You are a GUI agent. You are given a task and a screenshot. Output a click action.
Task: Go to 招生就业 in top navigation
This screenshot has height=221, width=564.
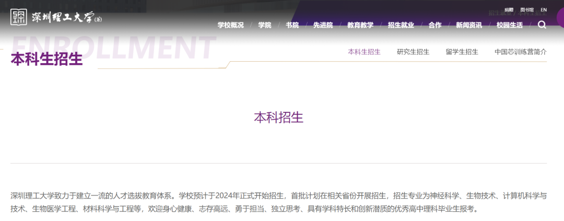[x=401, y=25]
